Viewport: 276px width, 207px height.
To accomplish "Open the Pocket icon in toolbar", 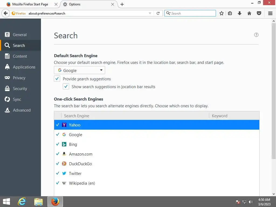I will (x=259, y=13).
